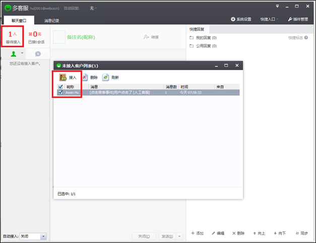This screenshot has height=243, width=316.
Task: Click the chat history bubble icon
Action: [x=38, y=54]
